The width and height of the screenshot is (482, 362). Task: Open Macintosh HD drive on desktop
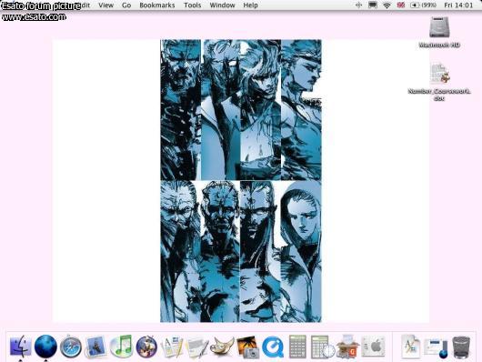(439, 32)
